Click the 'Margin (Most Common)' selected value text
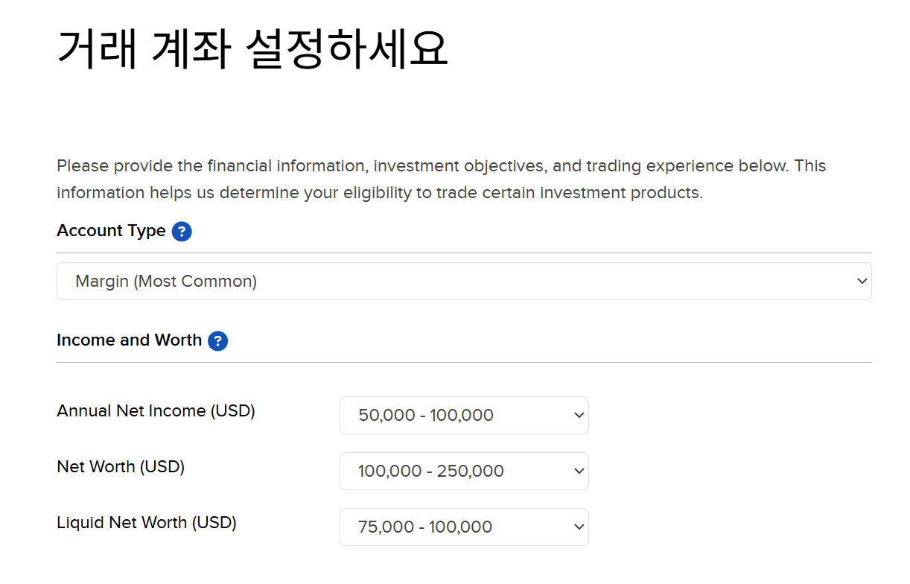Screen dimensions: 910x584 166,282
